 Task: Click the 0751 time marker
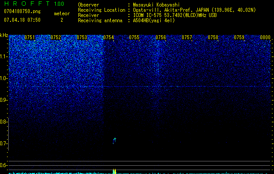[30, 37]
